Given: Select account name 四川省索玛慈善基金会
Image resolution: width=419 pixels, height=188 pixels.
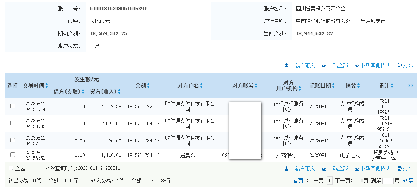Looking at the screenshot, I should click(321, 9).
